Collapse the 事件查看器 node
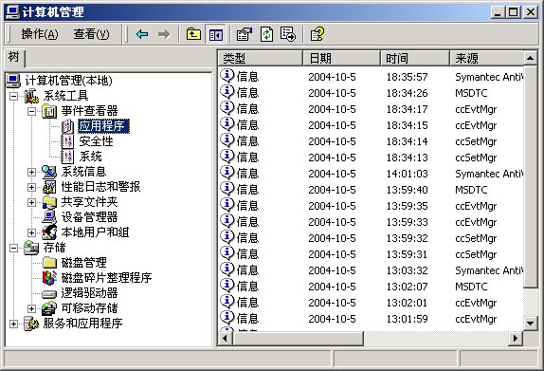 click(31, 112)
